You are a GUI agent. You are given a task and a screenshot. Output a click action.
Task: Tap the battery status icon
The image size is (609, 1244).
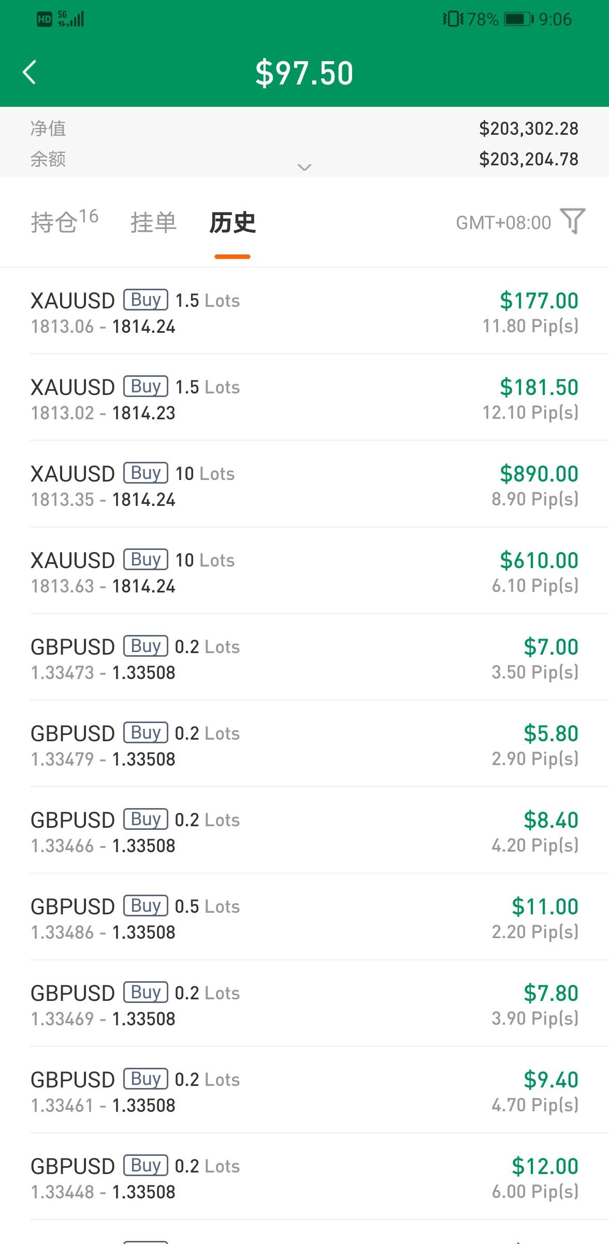[518, 20]
